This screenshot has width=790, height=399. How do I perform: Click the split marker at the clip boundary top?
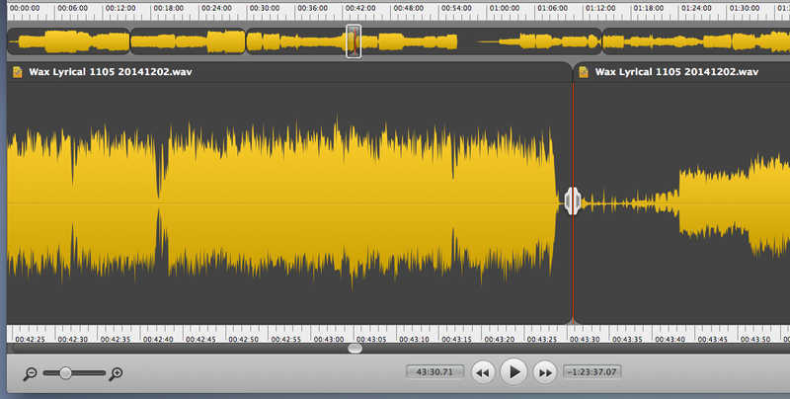point(572,67)
